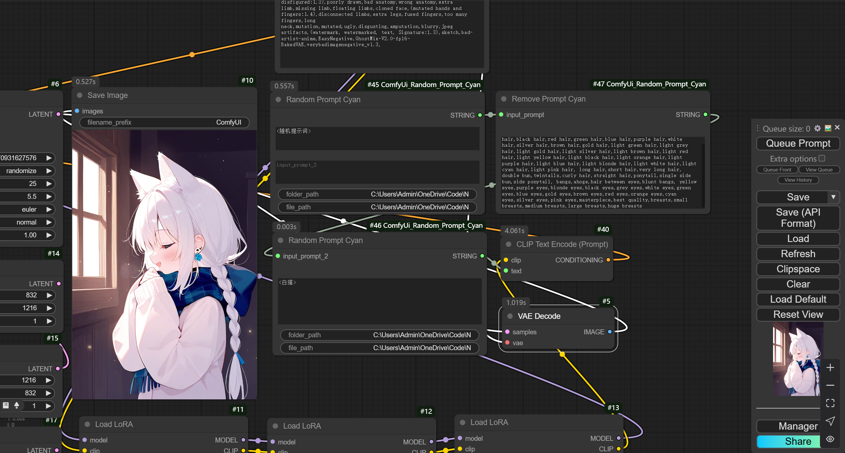
Task: Enable the Extra options checkbox
Action: click(822, 158)
